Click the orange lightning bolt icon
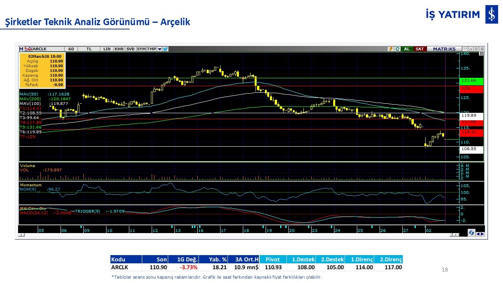The image size is (503, 283). pos(391,49)
